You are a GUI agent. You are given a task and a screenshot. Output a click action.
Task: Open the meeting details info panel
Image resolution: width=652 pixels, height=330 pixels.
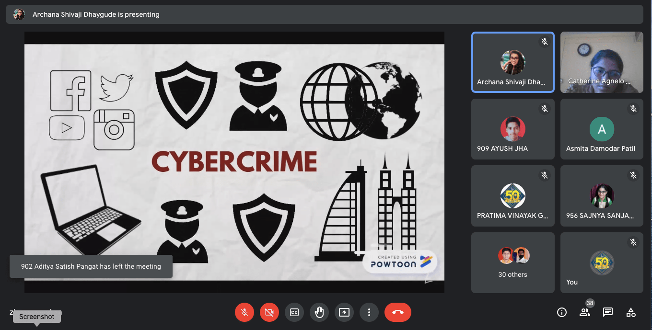561,312
